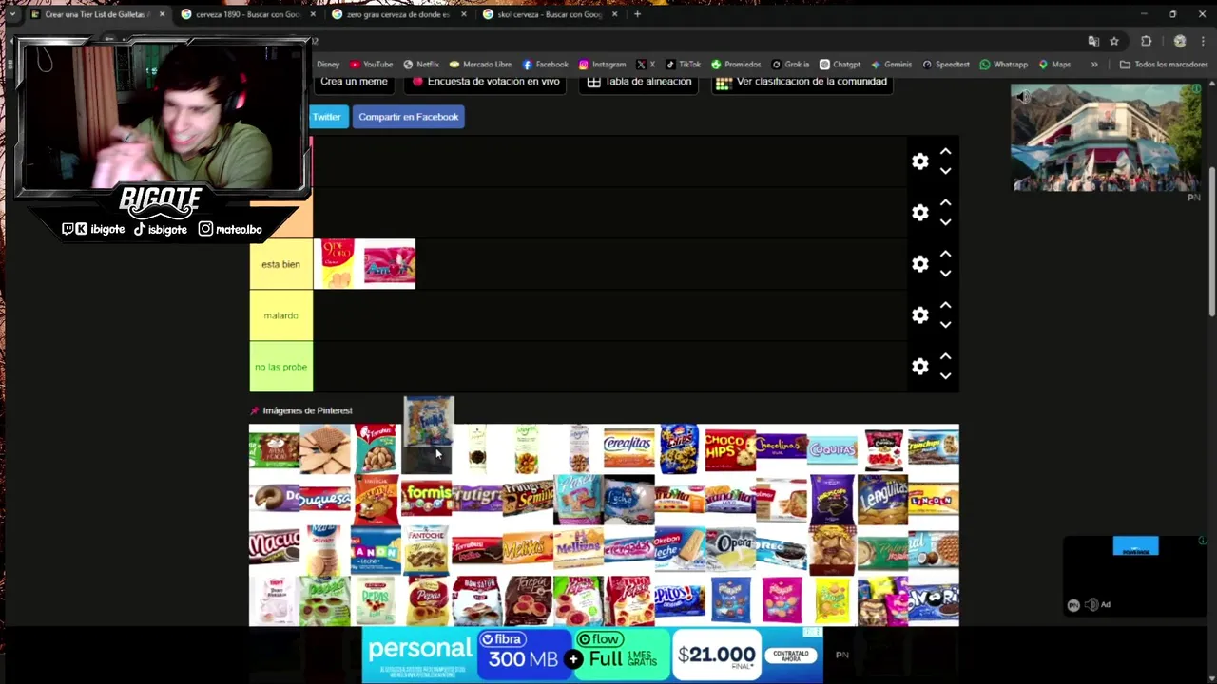This screenshot has width=1217, height=684.
Task: Select the Choco Chips cookie image
Action: point(730,449)
